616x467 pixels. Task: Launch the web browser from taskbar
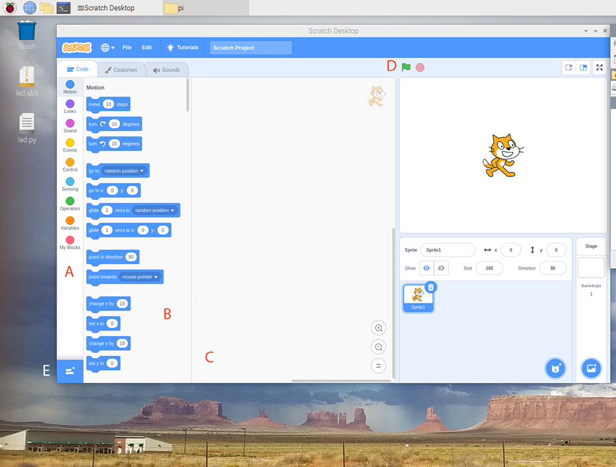point(30,8)
